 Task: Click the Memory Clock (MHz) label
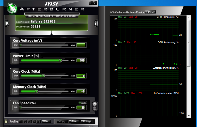[29, 87]
